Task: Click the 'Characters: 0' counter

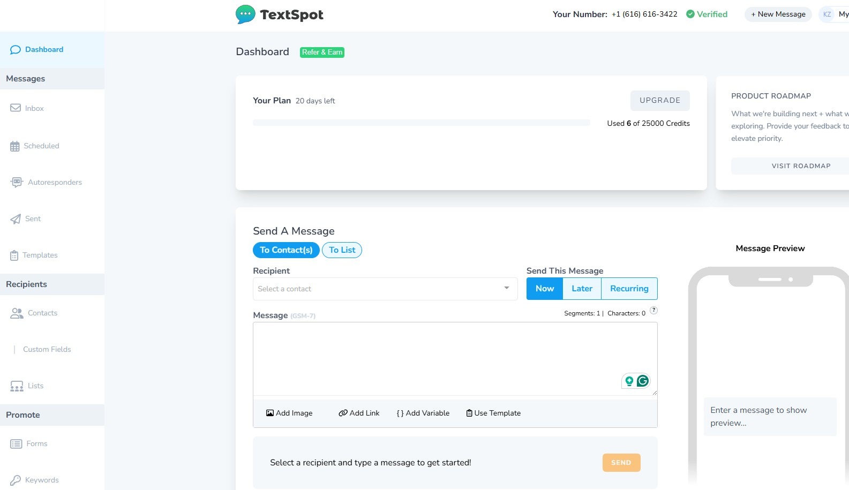Action: pyautogui.click(x=627, y=314)
